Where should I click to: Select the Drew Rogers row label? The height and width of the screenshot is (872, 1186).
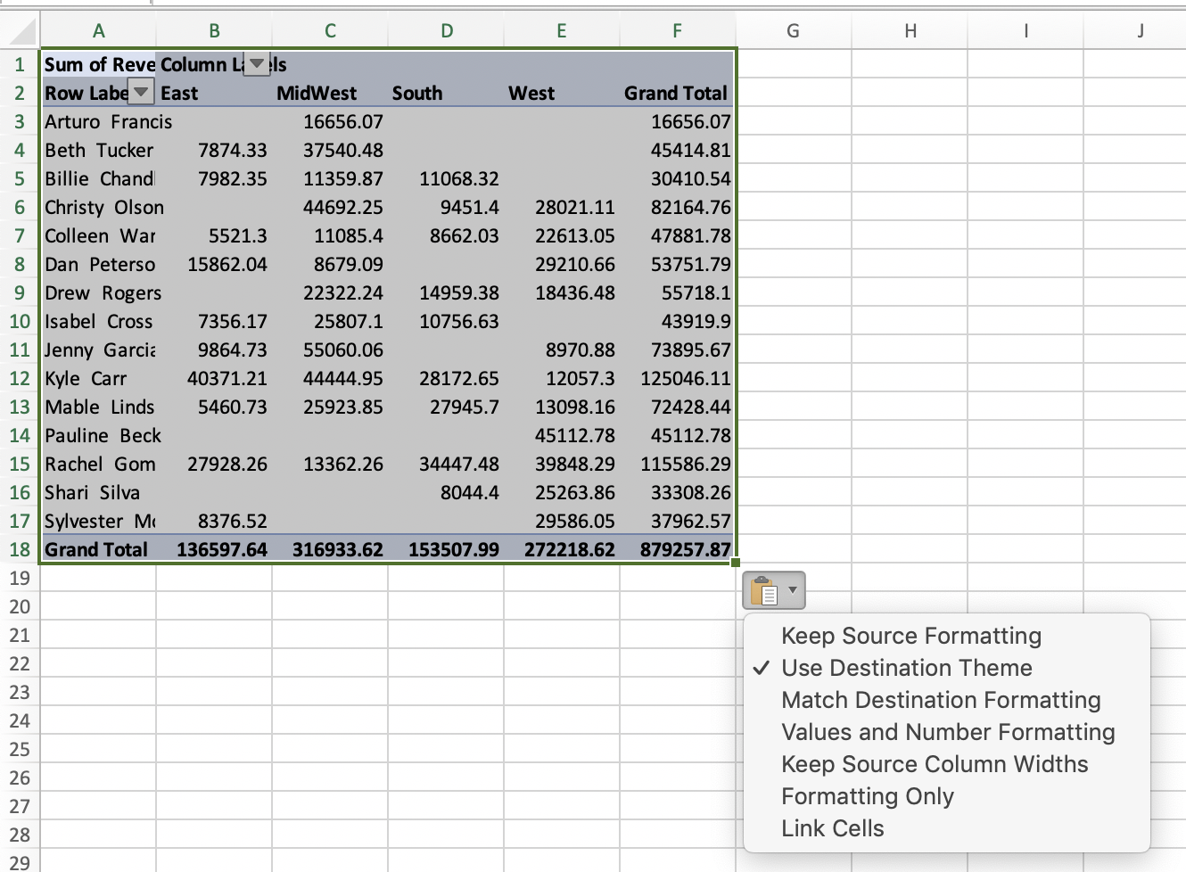98,292
